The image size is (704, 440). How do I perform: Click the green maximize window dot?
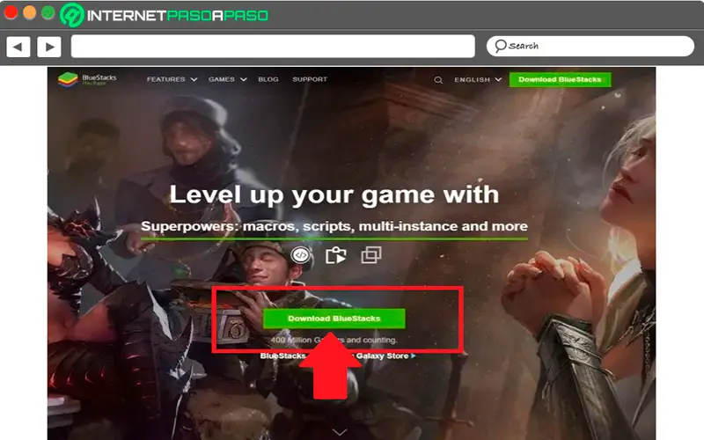[48, 12]
